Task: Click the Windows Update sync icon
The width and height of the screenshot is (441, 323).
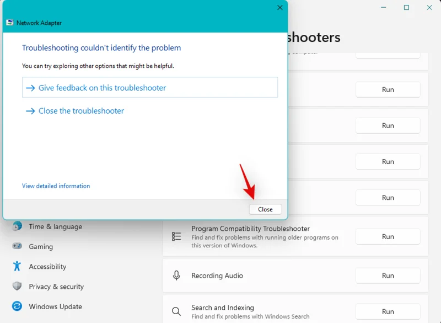Action: 17,306
